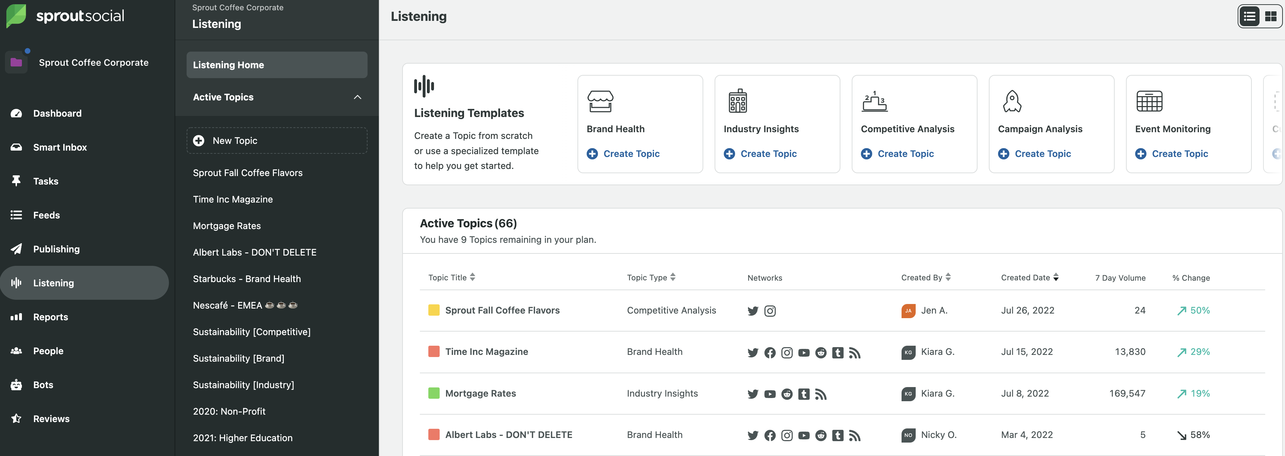
Task: Click the Tasks pushpin icon
Action: tap(17, 181)
